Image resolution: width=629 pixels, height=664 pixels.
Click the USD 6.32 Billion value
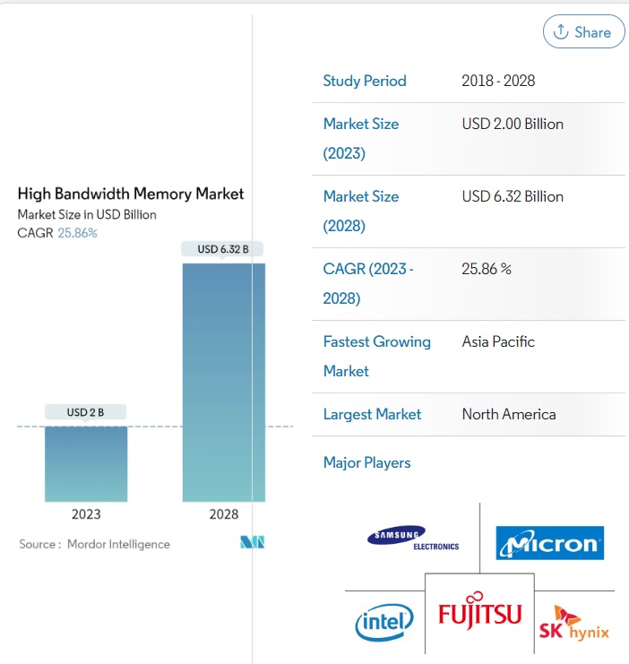click(x=513, y=196)
